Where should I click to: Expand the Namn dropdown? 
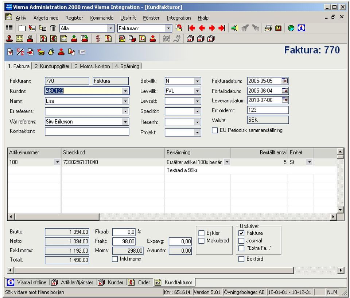(x=125, y=101)
